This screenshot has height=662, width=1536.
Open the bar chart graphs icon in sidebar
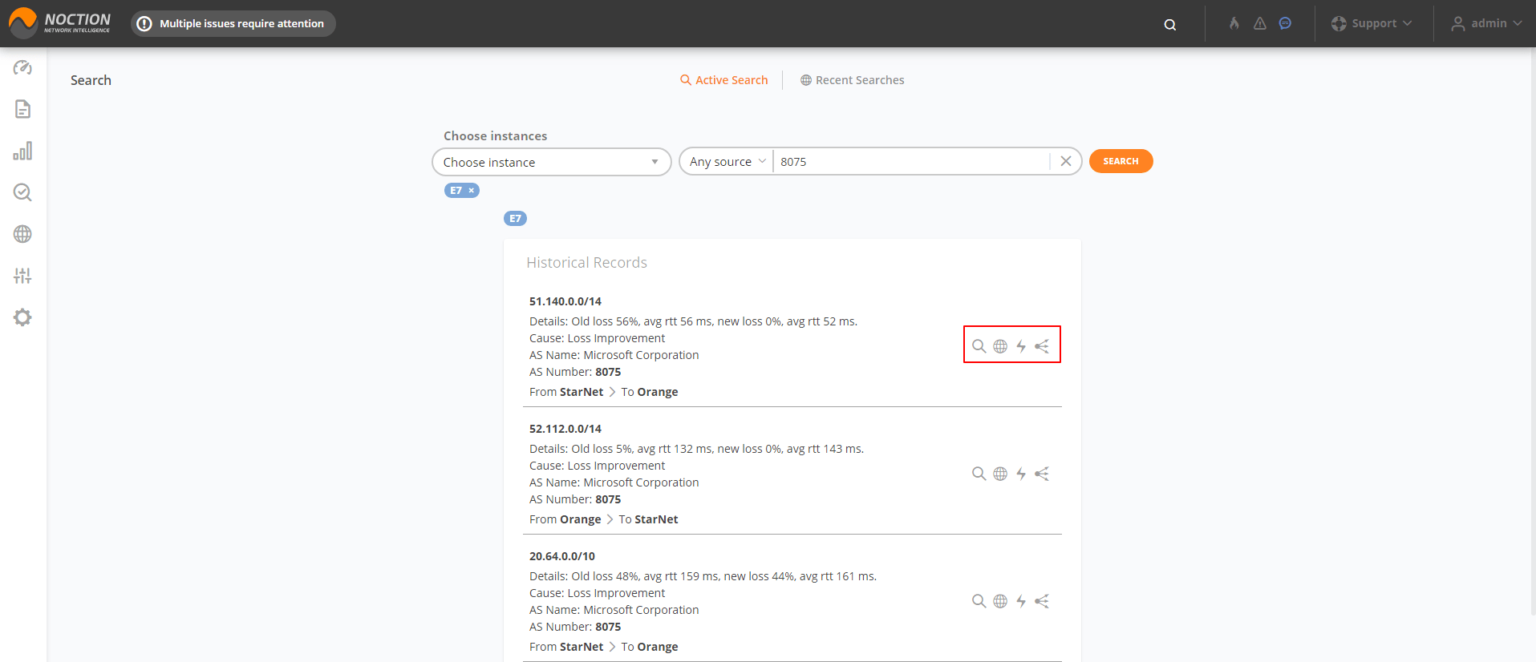(22, 151)
